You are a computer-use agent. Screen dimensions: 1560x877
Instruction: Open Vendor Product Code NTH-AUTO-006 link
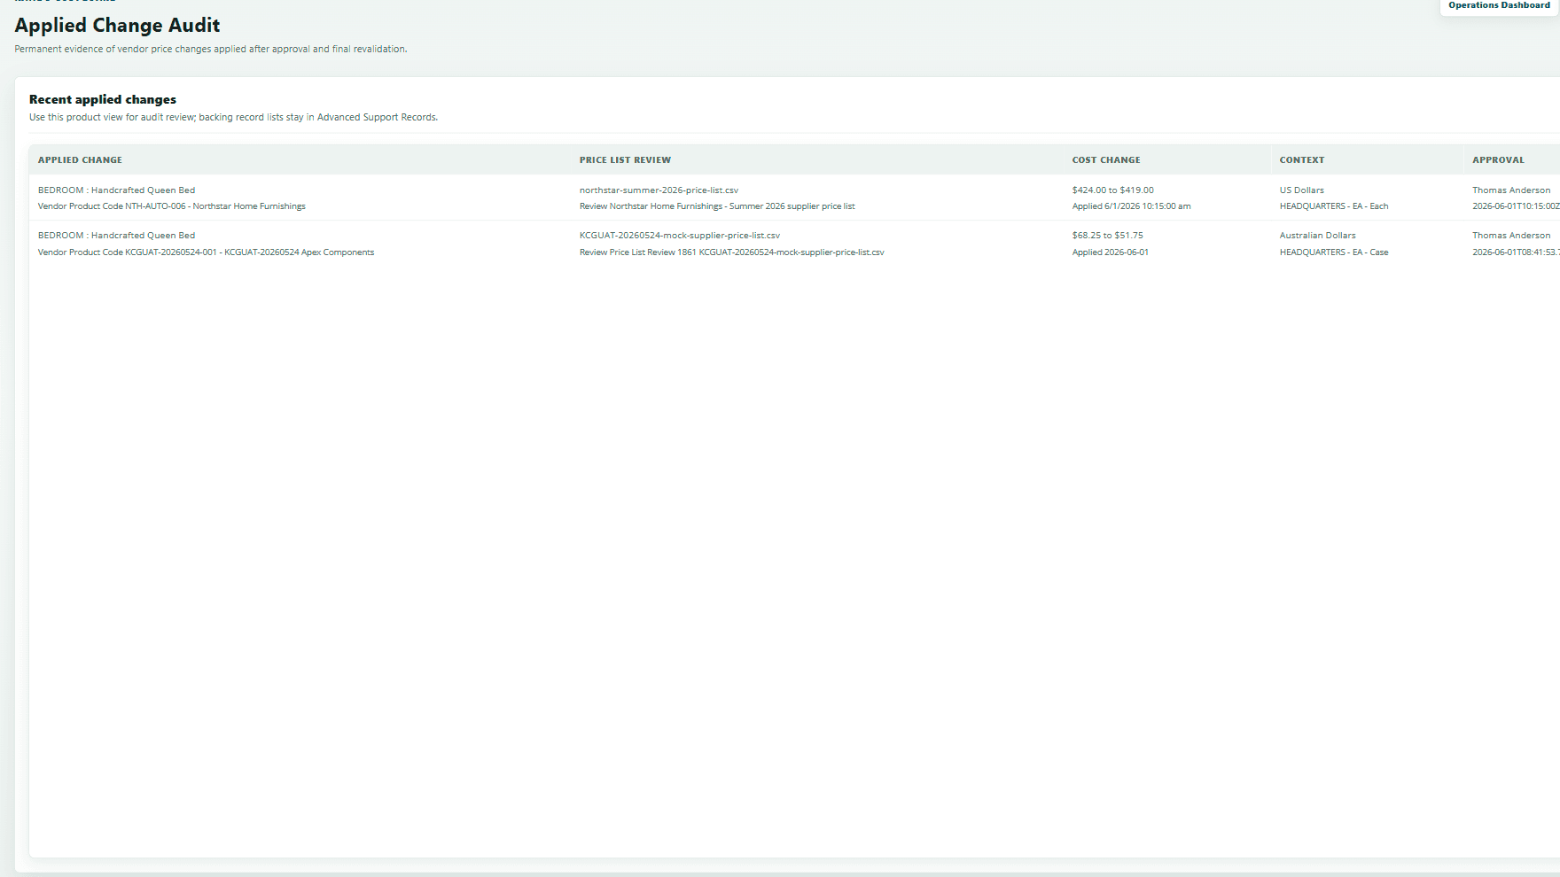pos(171,206)
